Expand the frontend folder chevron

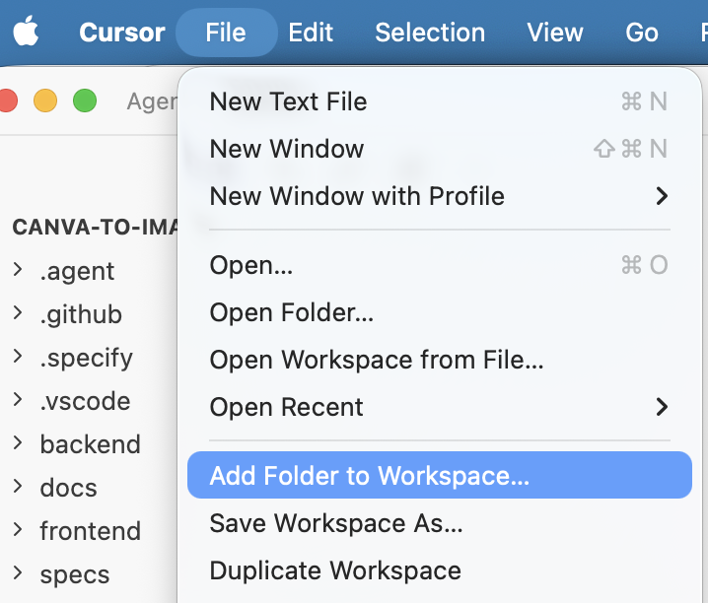click(18, 529)
